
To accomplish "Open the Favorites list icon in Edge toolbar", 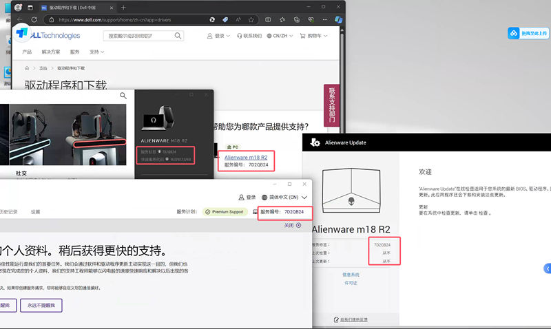I will click(282, 20).
